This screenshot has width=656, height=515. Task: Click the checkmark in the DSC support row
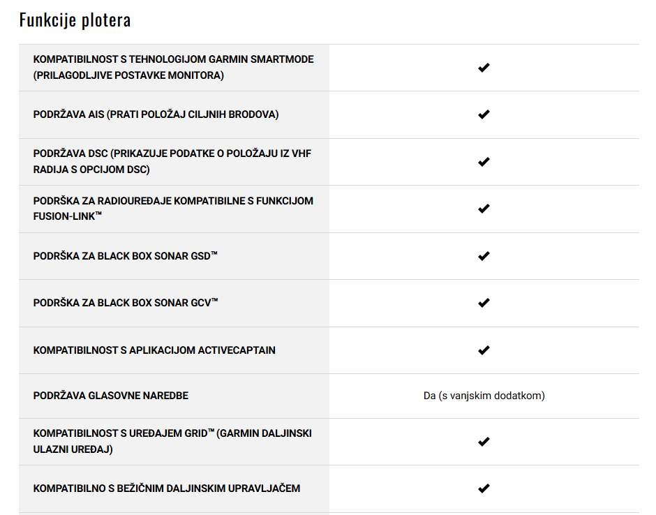(484, 161)
